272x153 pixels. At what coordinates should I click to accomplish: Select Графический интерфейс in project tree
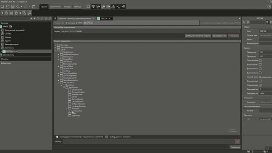pos(14,30)
